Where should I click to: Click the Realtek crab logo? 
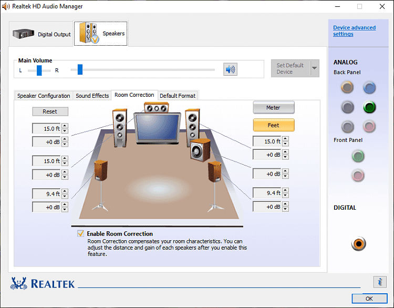point(18,283)
